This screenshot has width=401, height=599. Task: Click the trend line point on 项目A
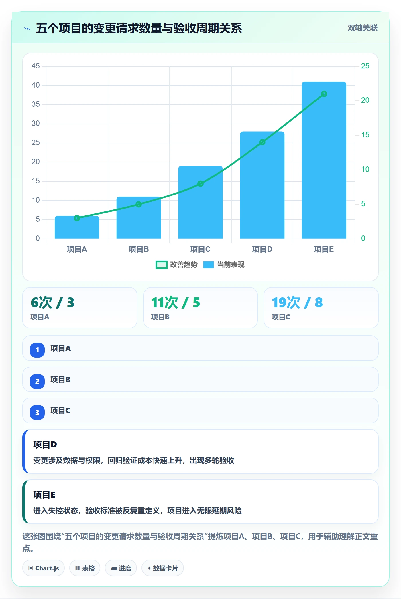tap(77, 218)
